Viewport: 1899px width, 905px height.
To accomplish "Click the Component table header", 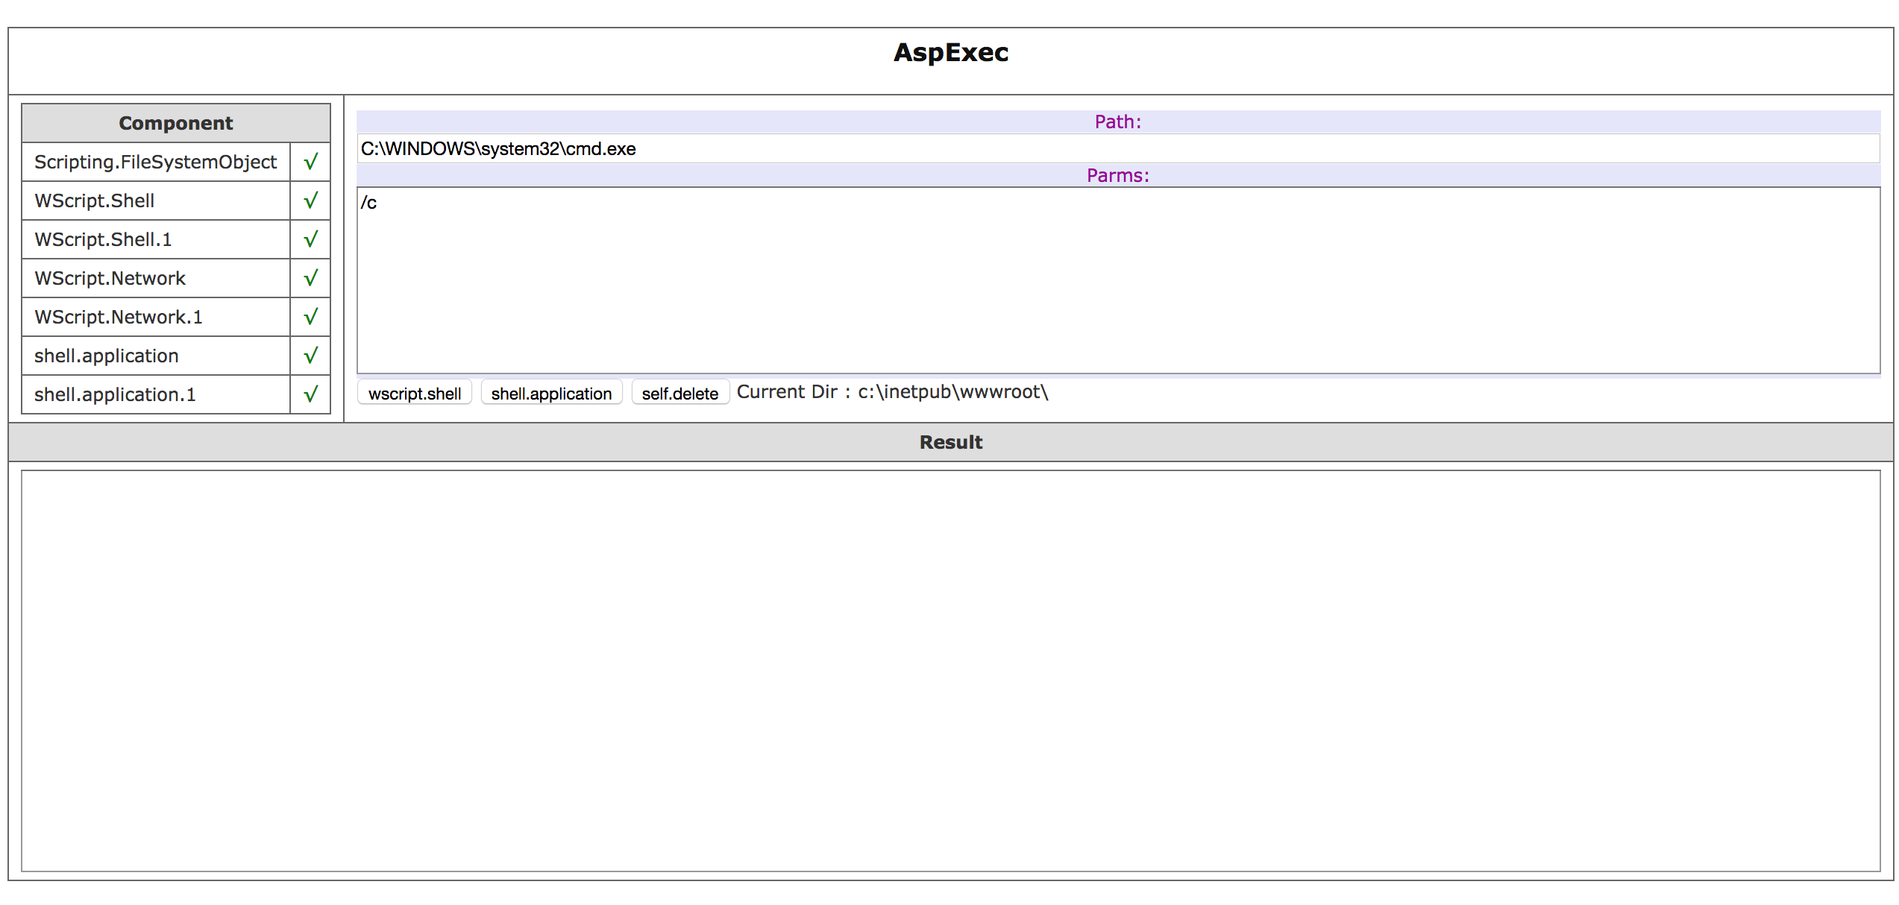I will coord(176,123).
